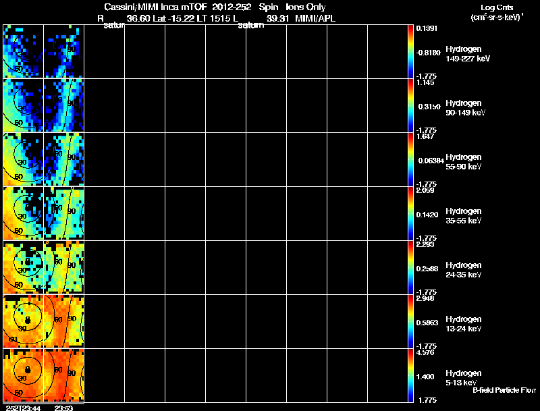Screen dimensions: 540x411
Task: Click the 23:53 Hydrogen 149-227 keV image
Action: [63, 51]
